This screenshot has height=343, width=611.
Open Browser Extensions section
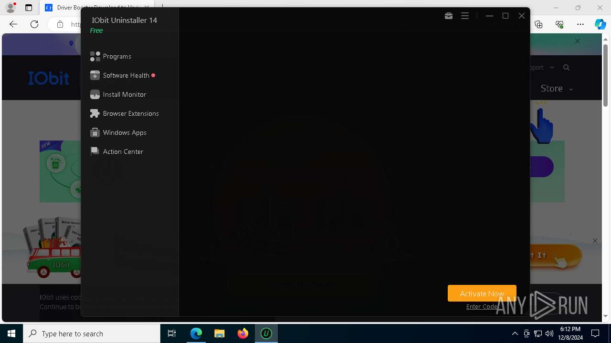point(131,113)
